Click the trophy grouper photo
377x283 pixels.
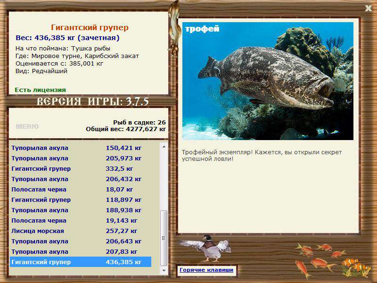[x=268, y=81]
